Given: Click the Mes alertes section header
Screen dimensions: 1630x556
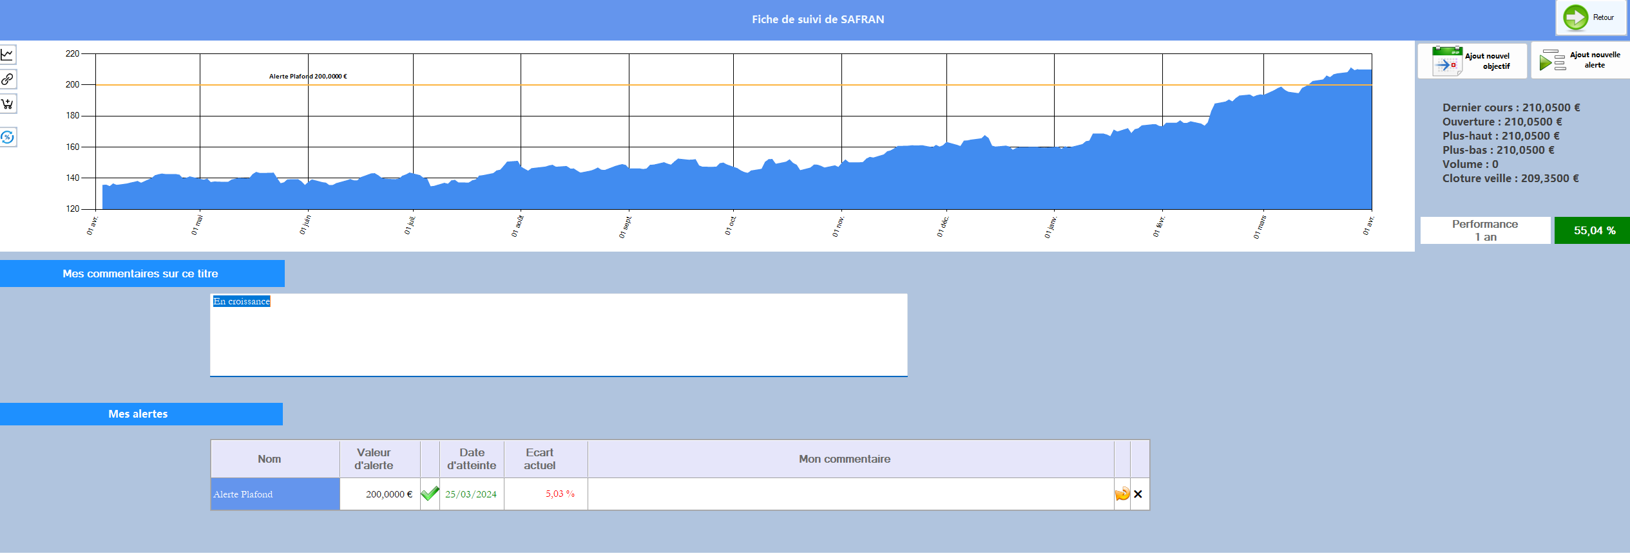Looking at the screenshot, I should (141, 414).
